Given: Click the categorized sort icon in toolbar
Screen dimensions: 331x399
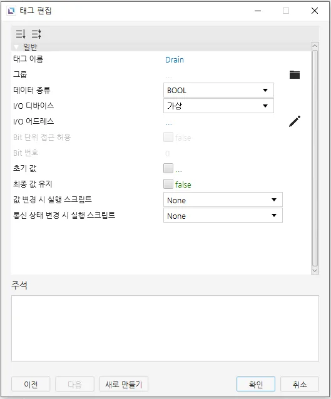Looking at the screenshot, I should point(21,34).
